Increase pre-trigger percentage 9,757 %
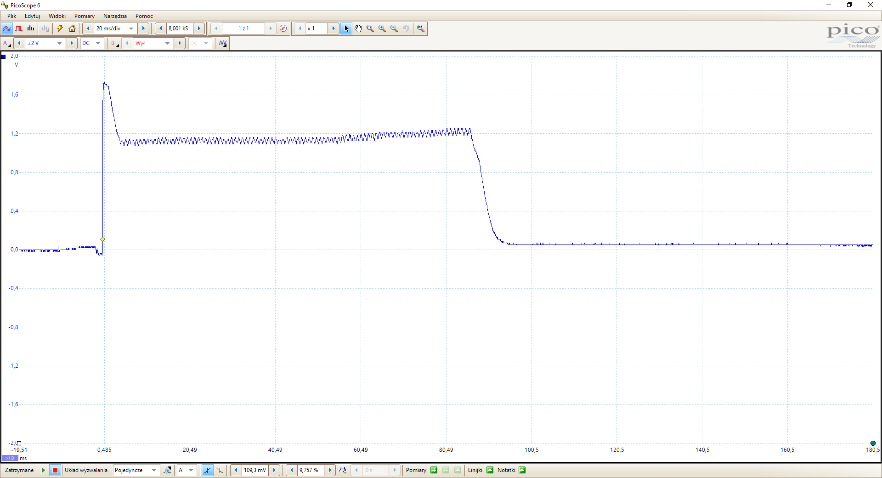Image resolution: width=882 pixels, height=478 pixels. click(x=329, y=470)
